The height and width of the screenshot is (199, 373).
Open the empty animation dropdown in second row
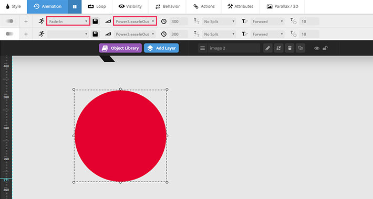68,34
